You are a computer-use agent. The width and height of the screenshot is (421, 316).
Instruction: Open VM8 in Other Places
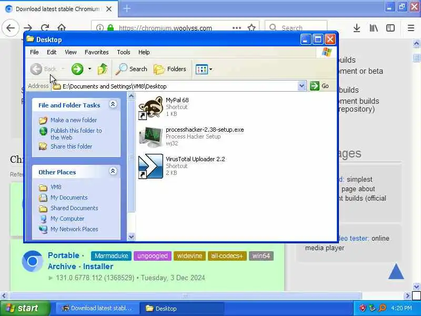pyautogui.click(x=56, y=187)
